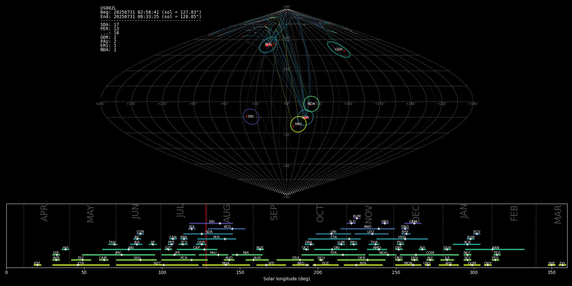Viewport: 572px width, 286px height.
Task: Click the 'ERI: 1' count entry
Action: click(x=108, y=46)
